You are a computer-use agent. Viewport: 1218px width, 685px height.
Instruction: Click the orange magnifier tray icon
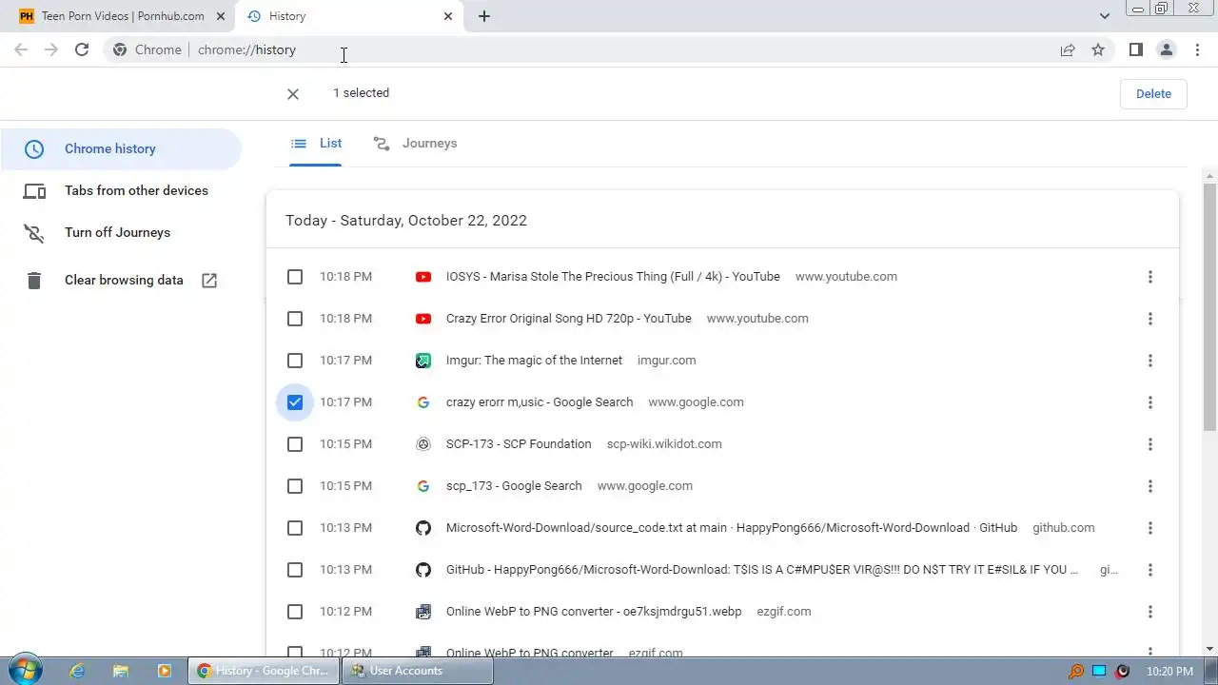pos(1076,671)
